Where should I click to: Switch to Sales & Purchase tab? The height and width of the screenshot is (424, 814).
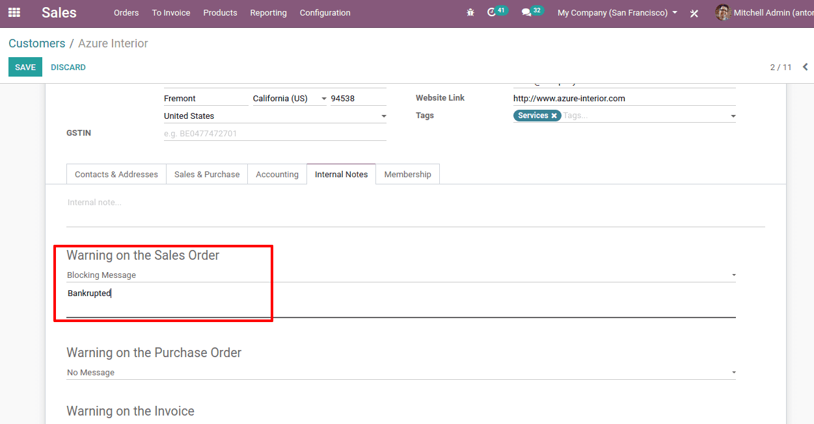[x=207, y=174]
